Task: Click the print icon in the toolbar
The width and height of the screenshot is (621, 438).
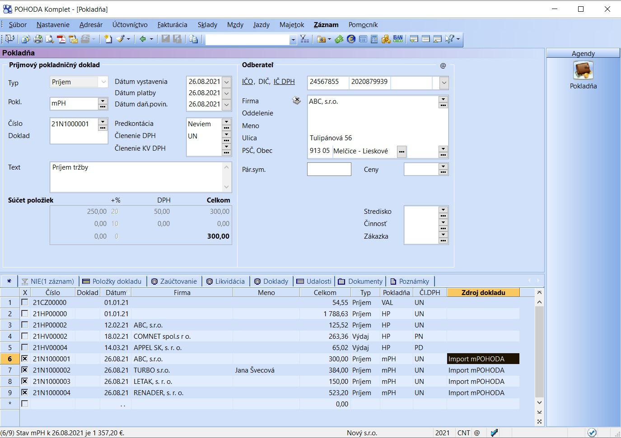Action: [x=38, y=39]
